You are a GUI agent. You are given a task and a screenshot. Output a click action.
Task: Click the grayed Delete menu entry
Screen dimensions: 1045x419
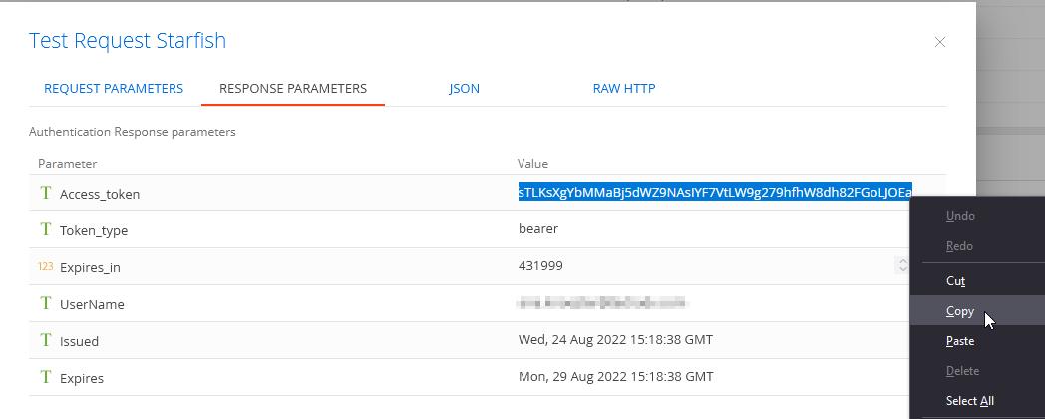pos(962,371)
